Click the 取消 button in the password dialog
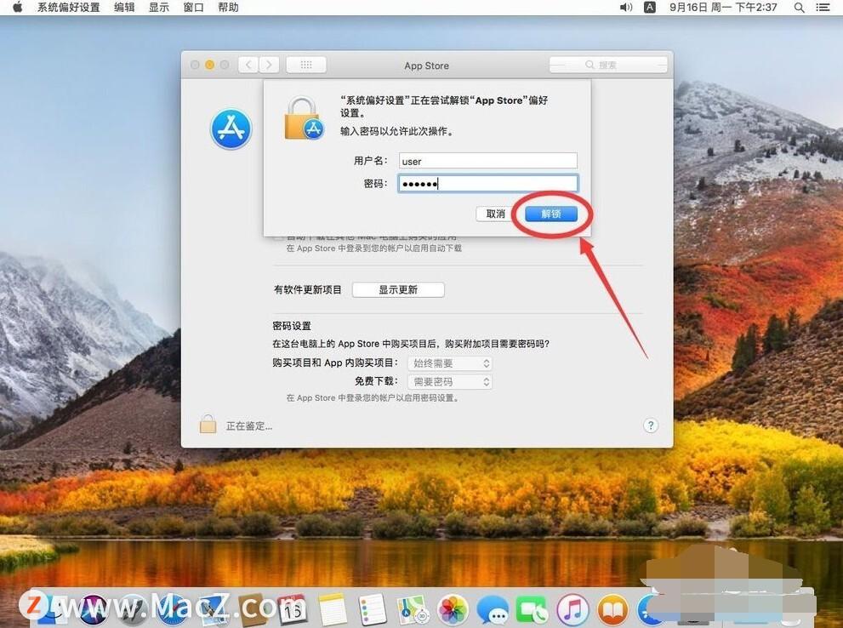 [x=494, y=214]
